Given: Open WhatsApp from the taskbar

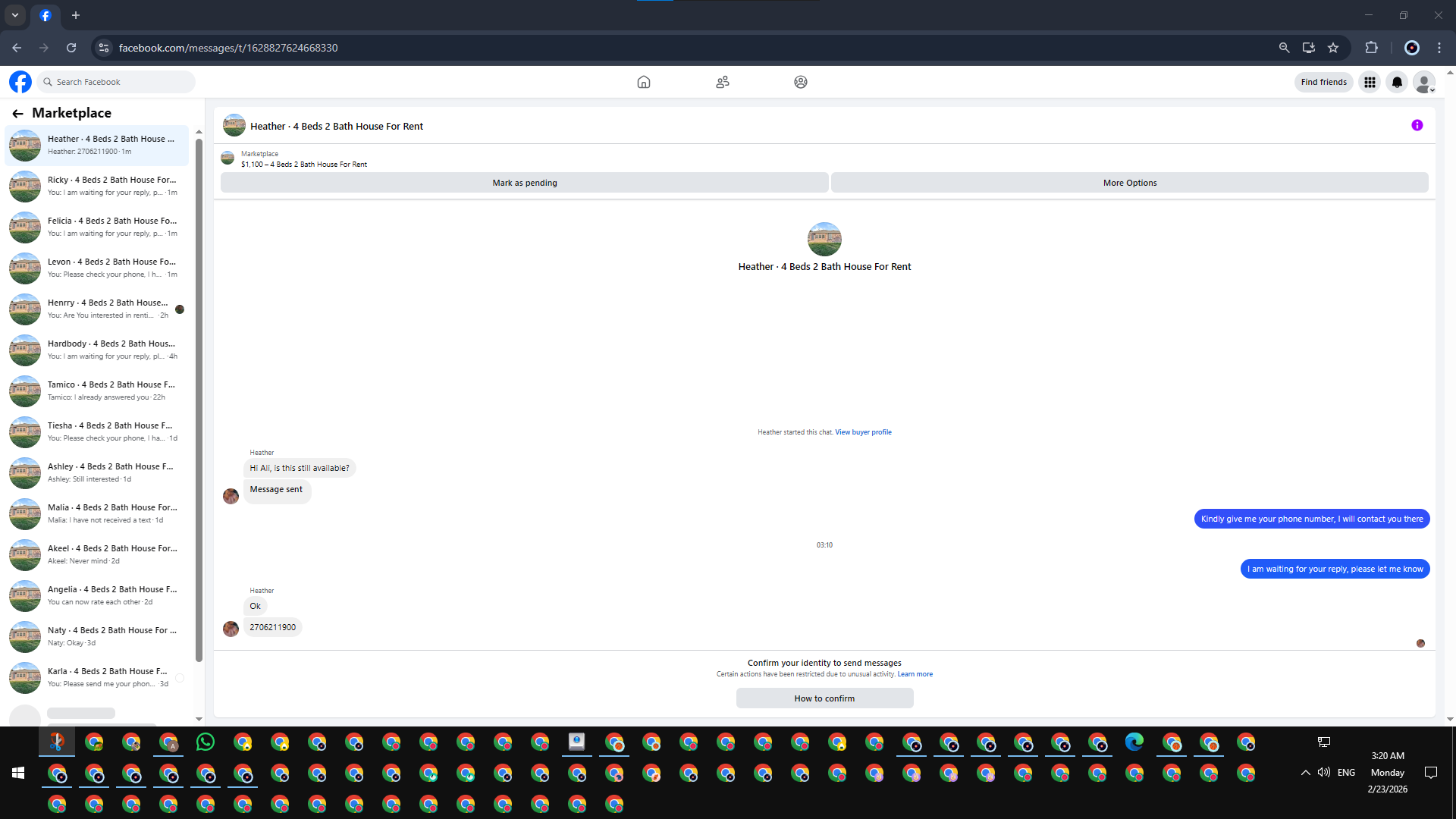Looking at the screenshot, I should (x=206, y=742).
